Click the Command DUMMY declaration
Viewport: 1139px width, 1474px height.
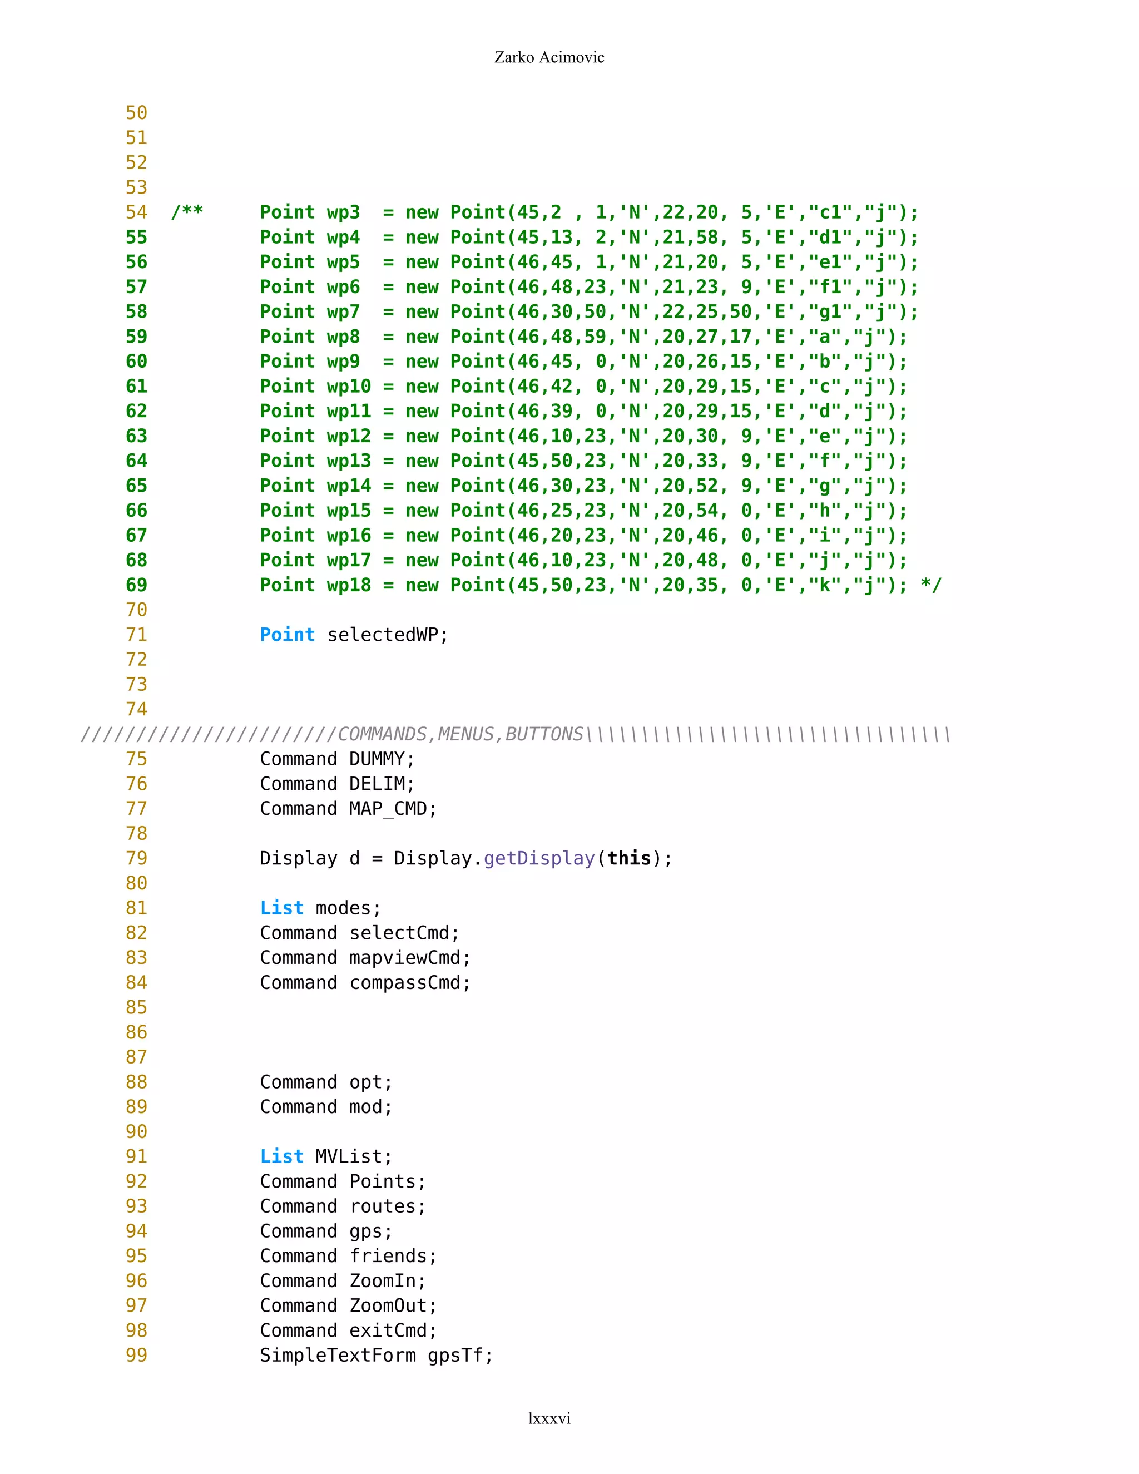click(336, 759)
